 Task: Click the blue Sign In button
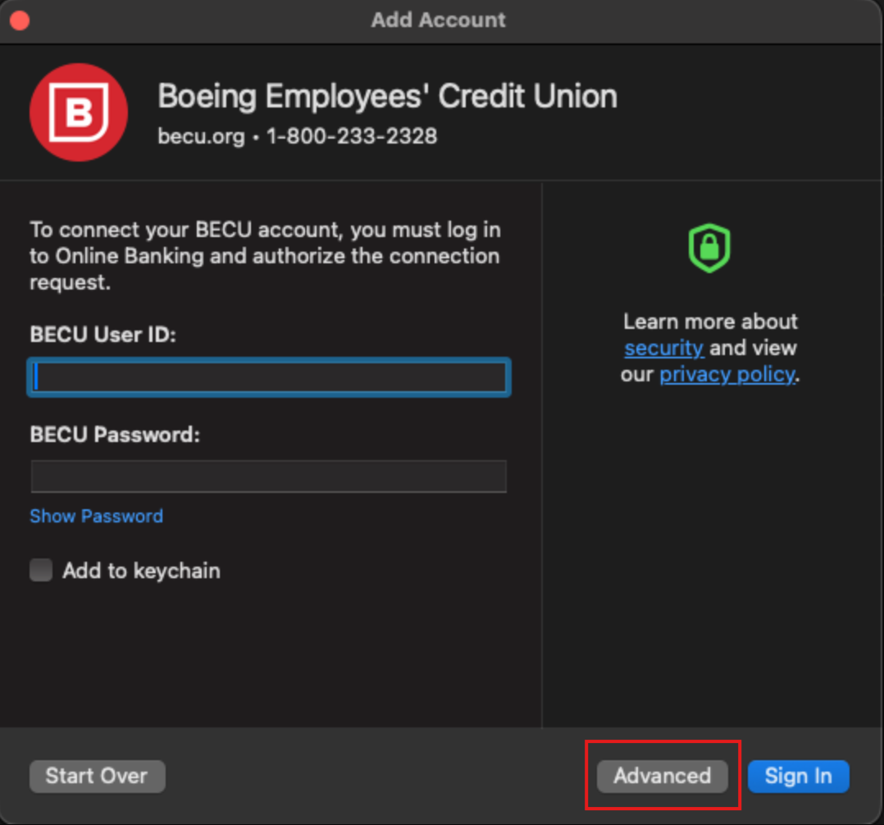click(x=799, y=776)
